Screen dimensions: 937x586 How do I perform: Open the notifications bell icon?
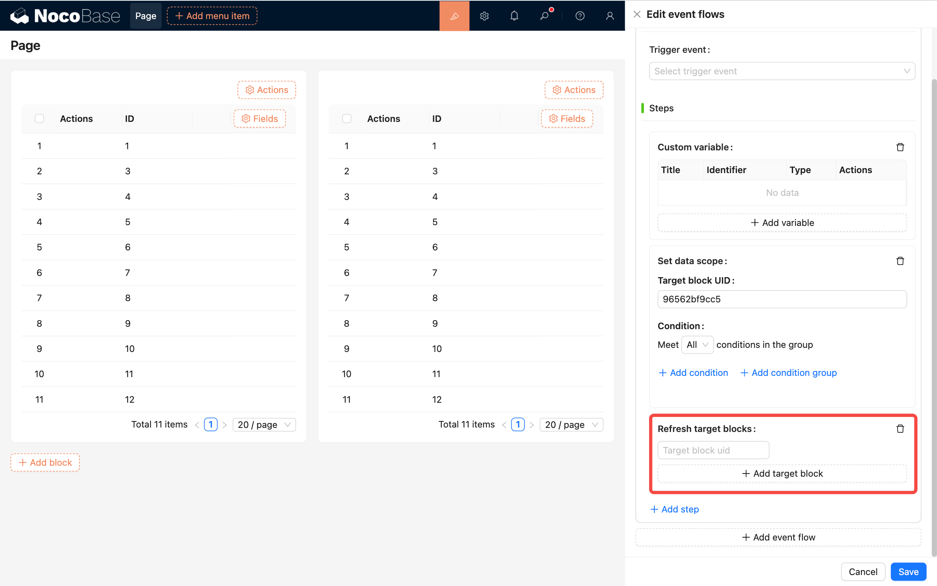[514, 16]
